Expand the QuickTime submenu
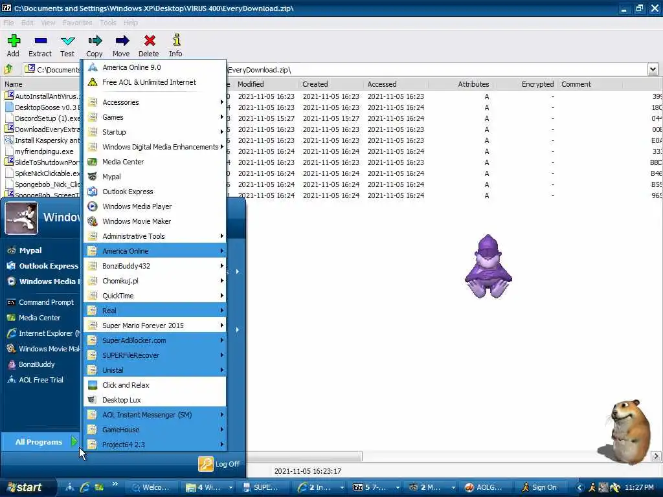Image resolution: width=663 pixels, height=497 pixels. (155, 296)
